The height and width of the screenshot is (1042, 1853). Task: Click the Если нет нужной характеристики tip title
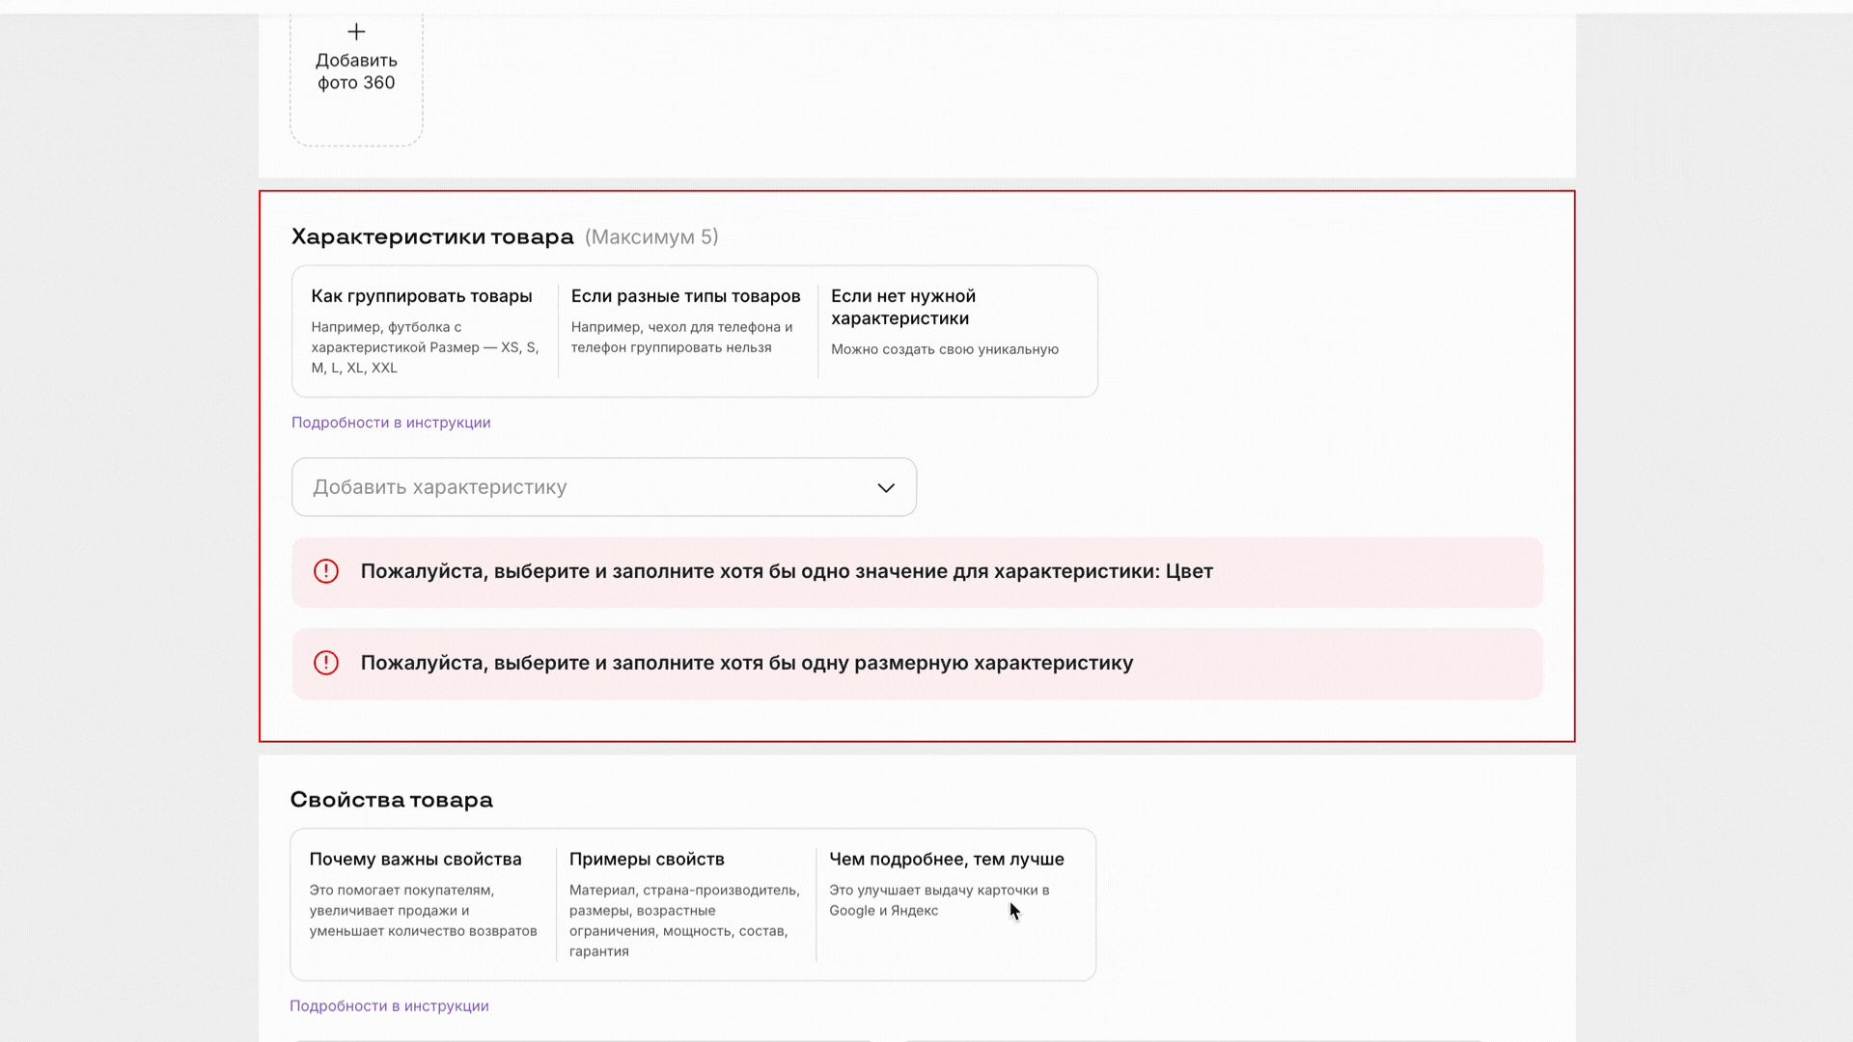pos(903,307)
